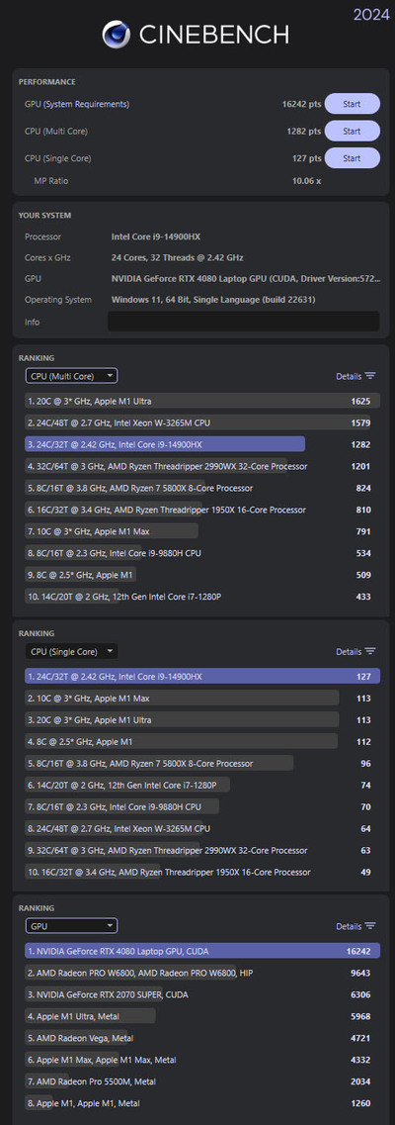Start the GPU benchmark test

pos(353,104)
